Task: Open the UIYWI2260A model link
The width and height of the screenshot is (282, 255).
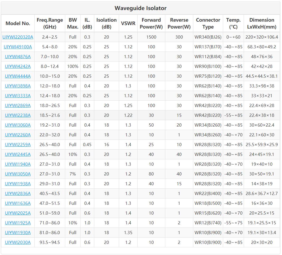Action: click(x=18, y=135)
